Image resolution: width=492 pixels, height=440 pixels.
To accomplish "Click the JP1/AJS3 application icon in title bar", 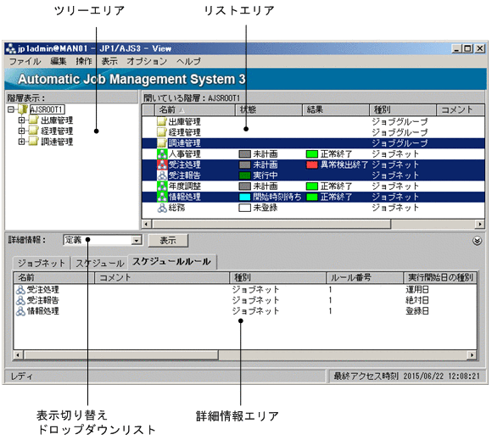I will tap(11, 48).
